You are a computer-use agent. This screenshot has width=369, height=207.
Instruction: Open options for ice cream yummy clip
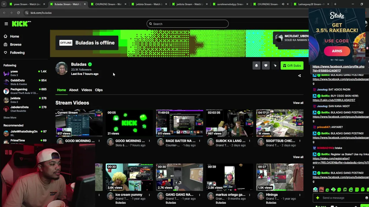pos(149,195)
